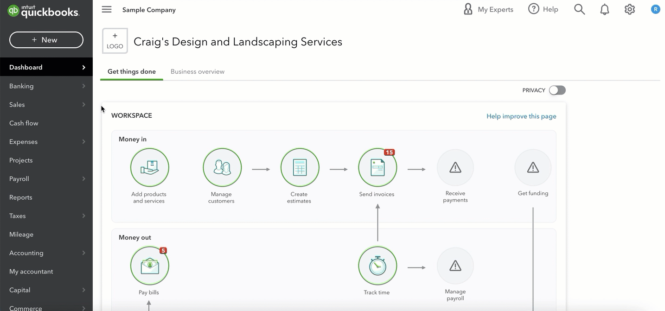Open Banking in the sidebar
This screenshot has width=665, height=311.
tap(46, 86)
